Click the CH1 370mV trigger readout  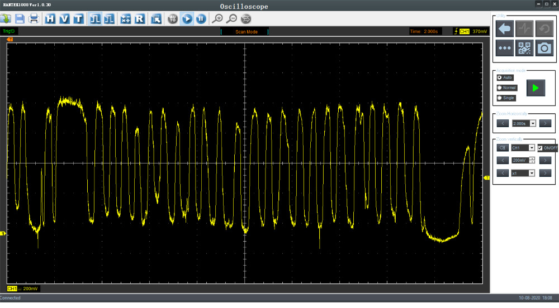coord(470,31)
